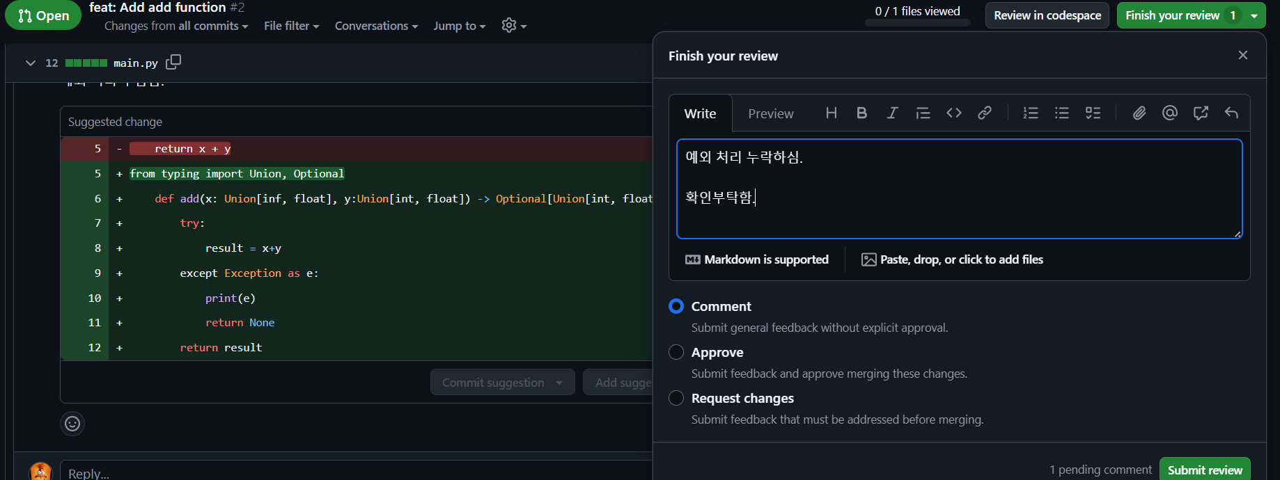
Task: Click Review in codespace button
Action: click(x=1047, y=15)
